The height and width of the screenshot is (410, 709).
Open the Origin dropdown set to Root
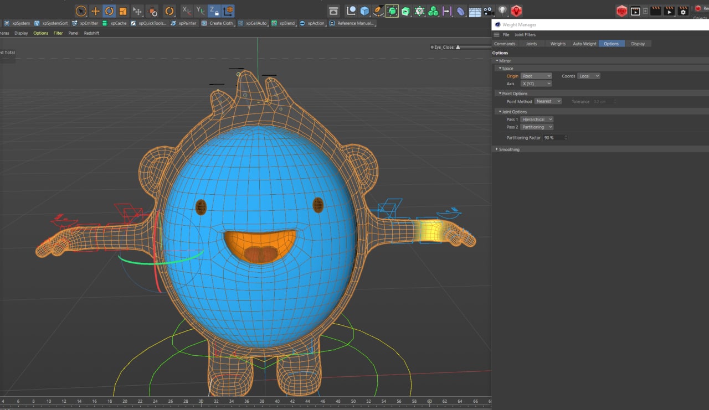click(x=536, y=76)
